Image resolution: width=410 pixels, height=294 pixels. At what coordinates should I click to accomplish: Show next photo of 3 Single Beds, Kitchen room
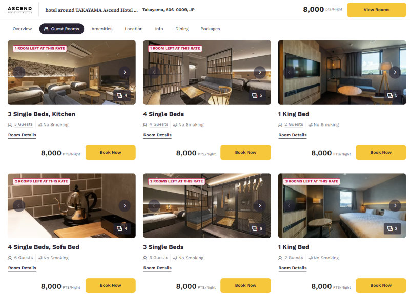(x=125, y=72)
